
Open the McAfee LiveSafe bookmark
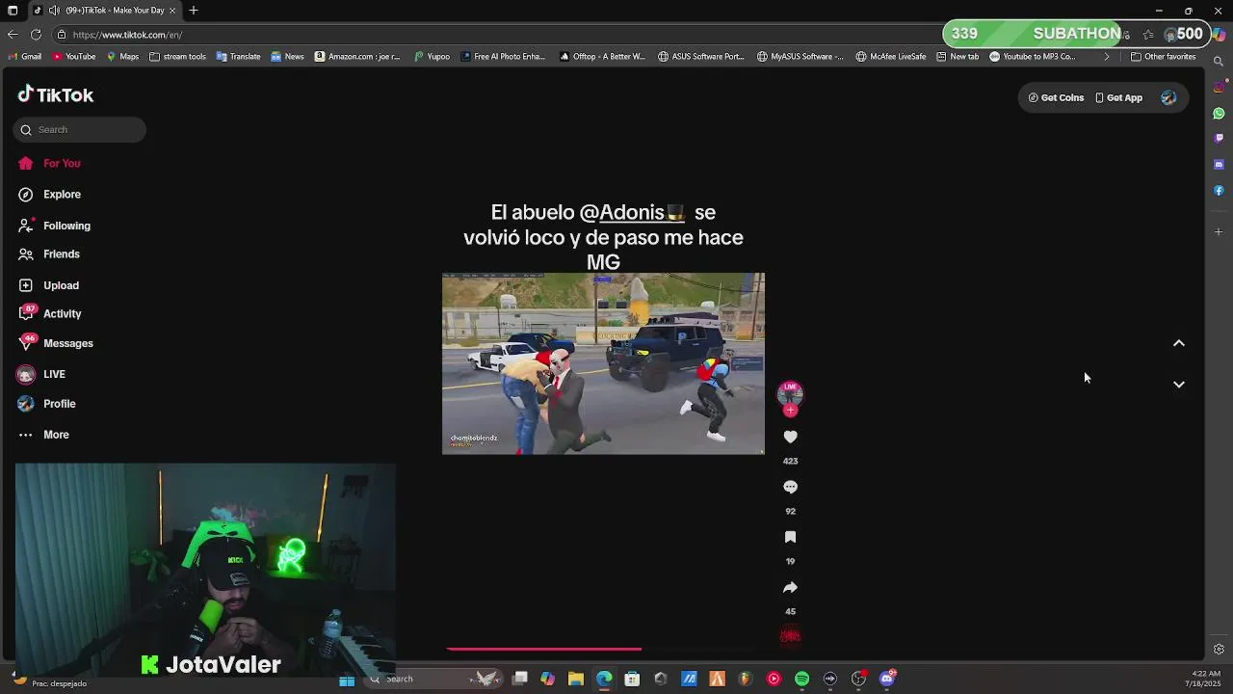tap(891, 57)
